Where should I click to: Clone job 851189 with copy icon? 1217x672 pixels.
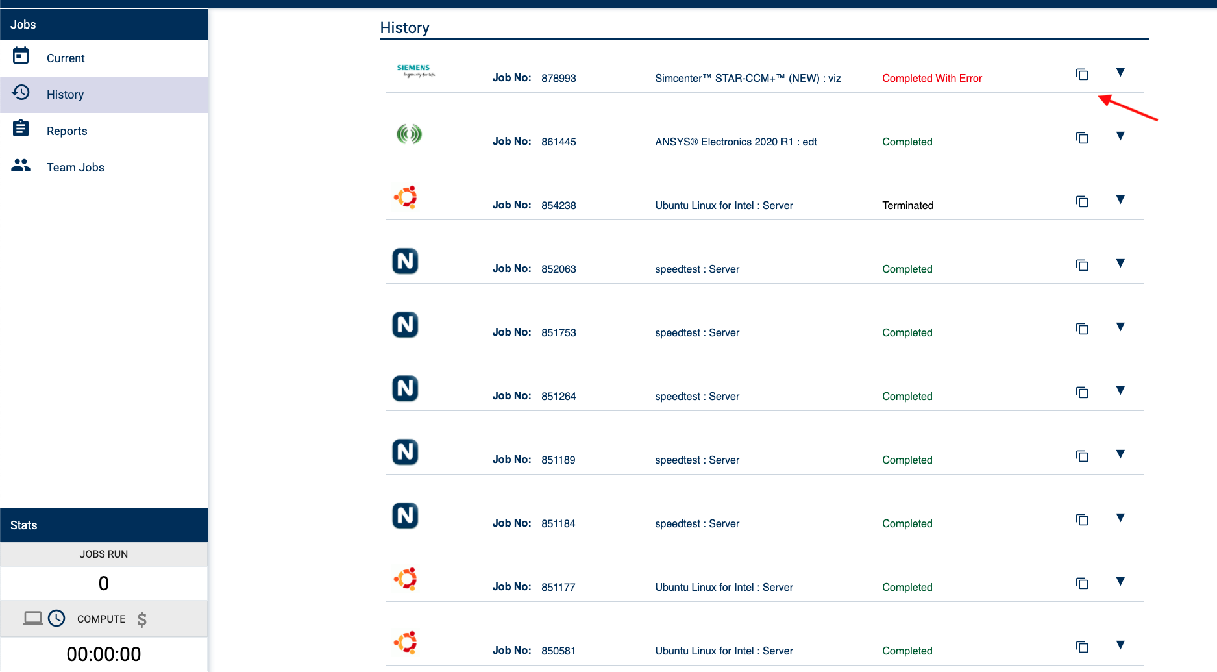click(x=1082, y=456)
